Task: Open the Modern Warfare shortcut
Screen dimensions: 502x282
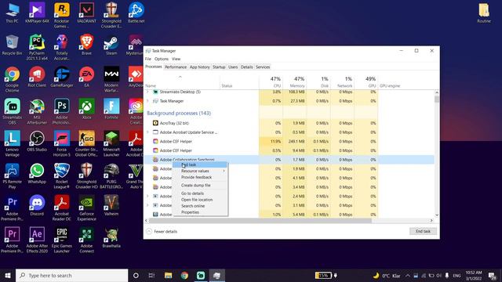Action: (x=111, y=79)
